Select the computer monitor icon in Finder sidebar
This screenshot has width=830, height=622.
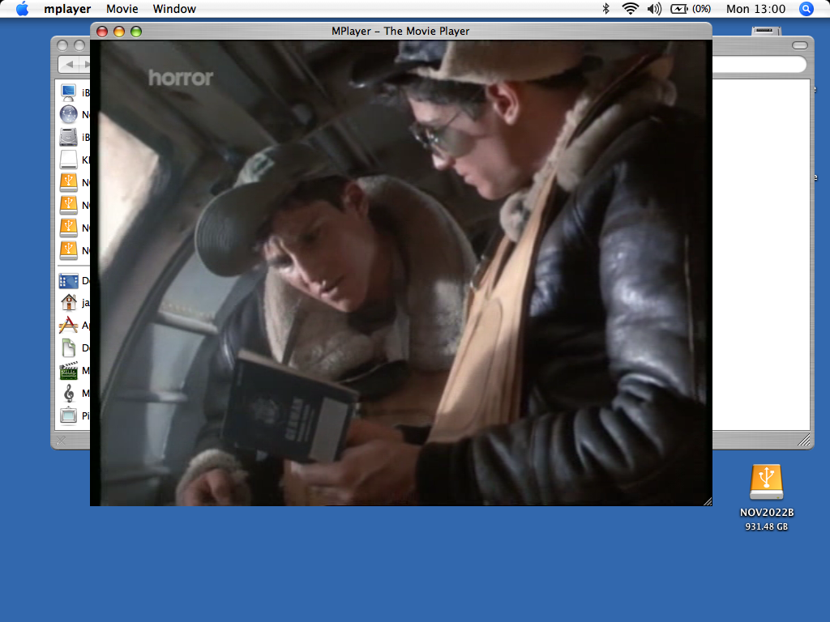coord(68,92)
